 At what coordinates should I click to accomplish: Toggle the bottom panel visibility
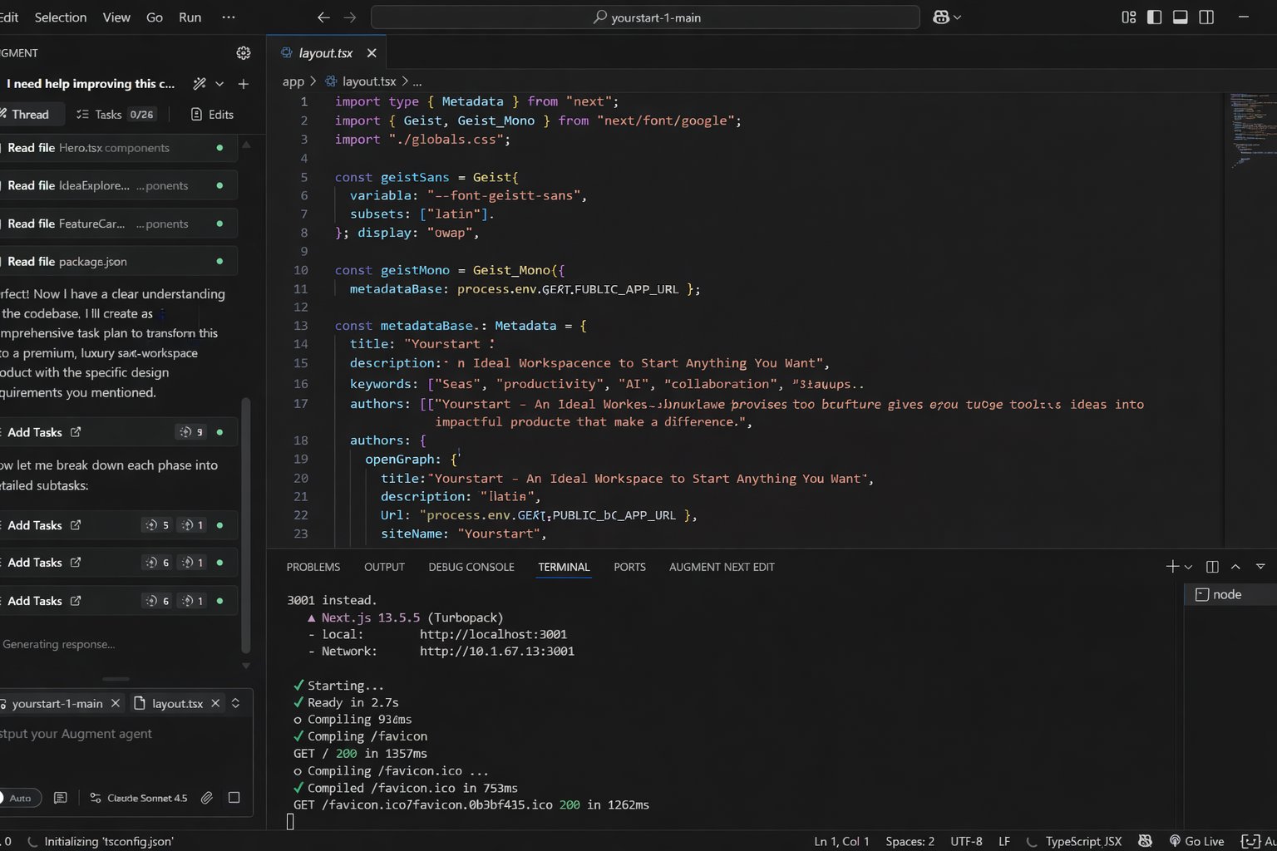[x=1180, y=17]
